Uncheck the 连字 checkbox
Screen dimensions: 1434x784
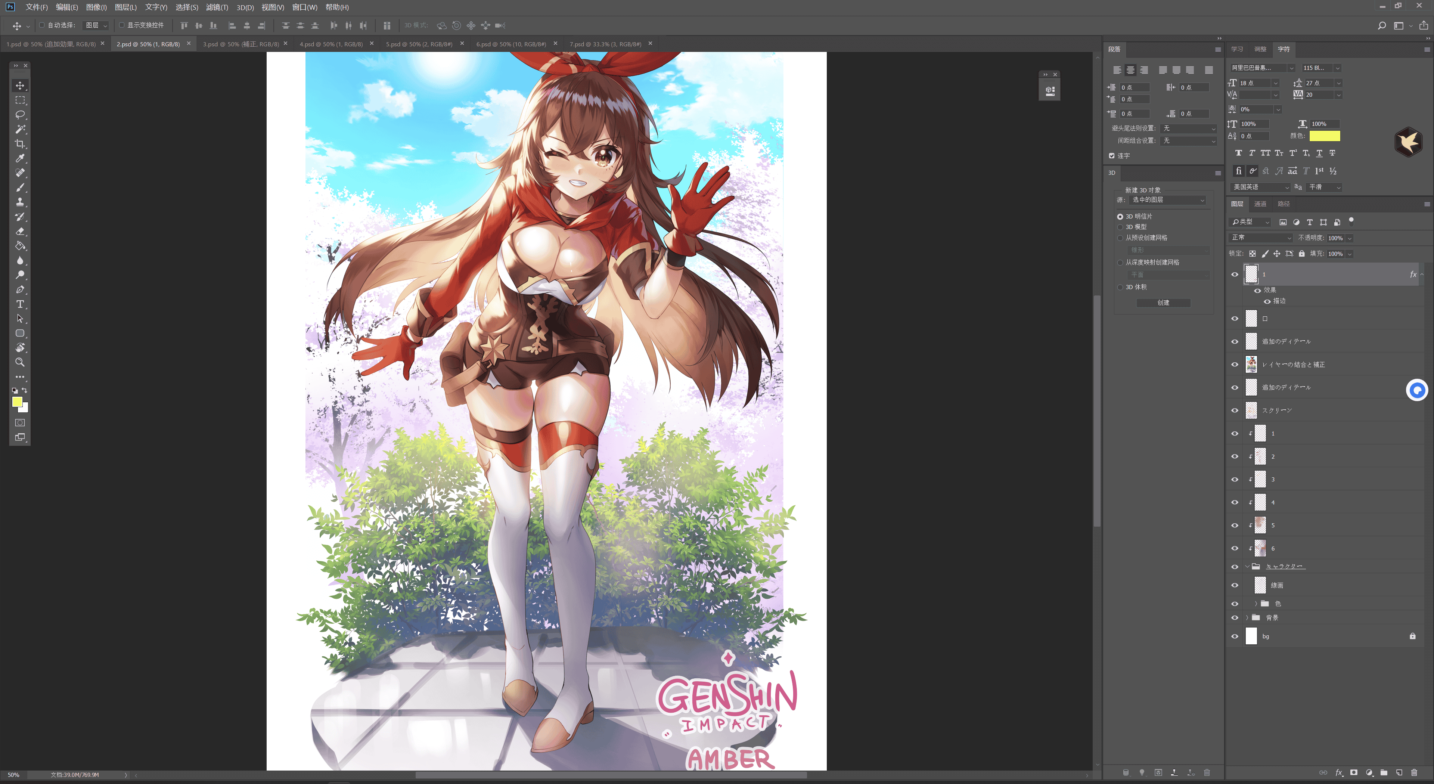[1112, 156]
